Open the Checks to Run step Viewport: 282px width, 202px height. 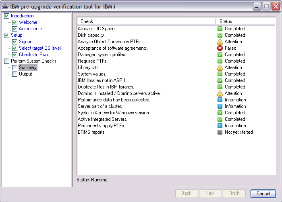click(33, 55)
